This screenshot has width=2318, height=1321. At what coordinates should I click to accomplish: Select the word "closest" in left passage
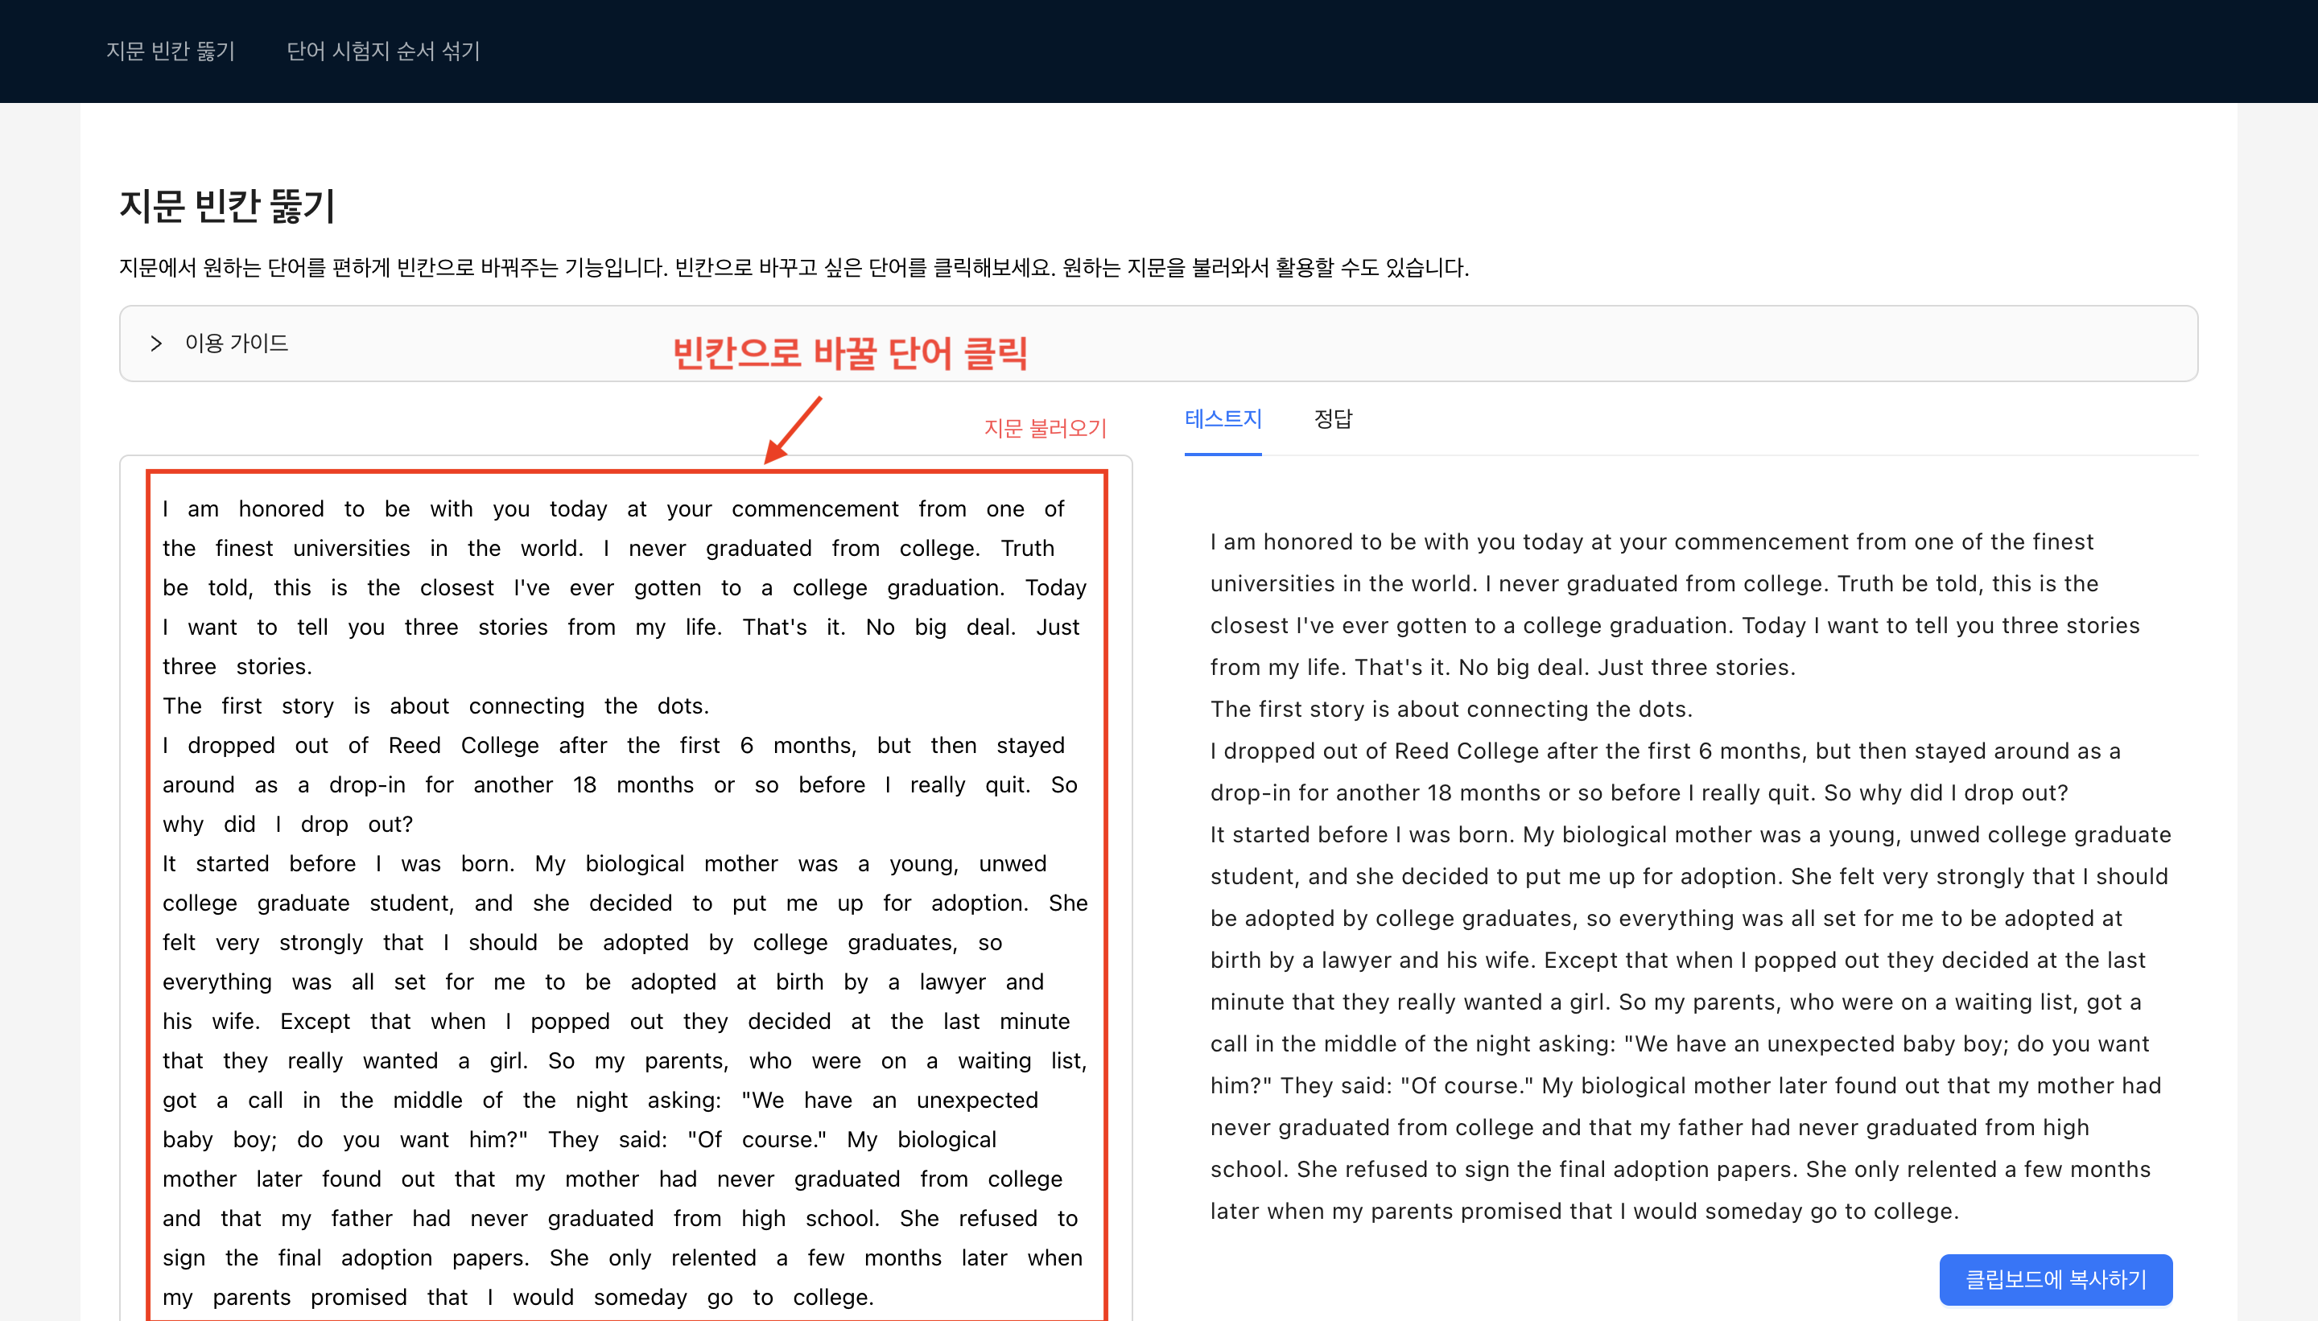456,588
